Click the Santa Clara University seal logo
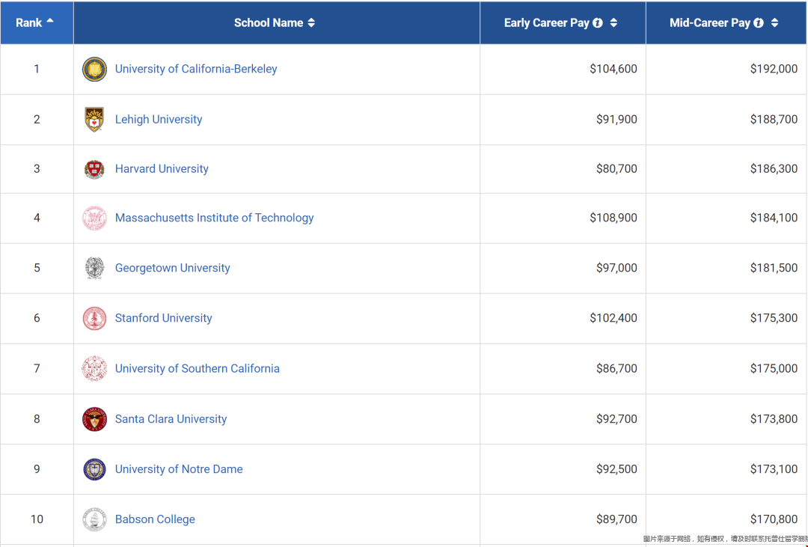The height and width of the screenshot is (547, 808). (95, 418)
